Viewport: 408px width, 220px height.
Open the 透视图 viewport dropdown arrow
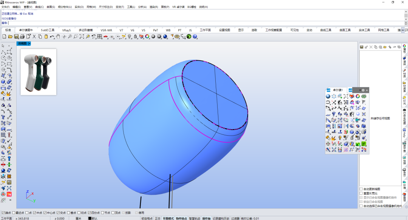(29, 44)
